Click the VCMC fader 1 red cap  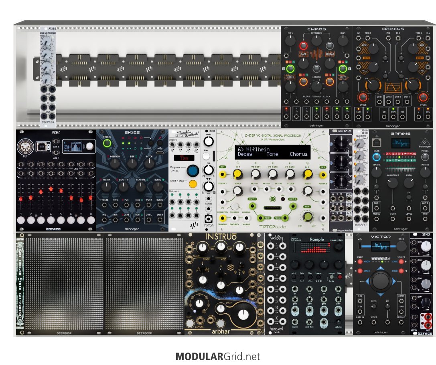pyautogui.click(x=21, y=199)
